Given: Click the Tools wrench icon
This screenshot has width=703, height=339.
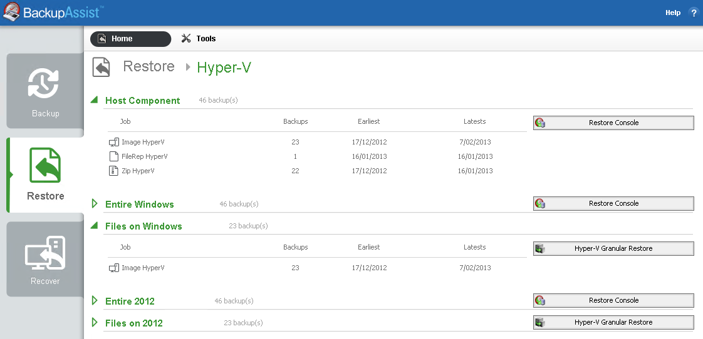Looking at the screenshot, I should (186, 39).
